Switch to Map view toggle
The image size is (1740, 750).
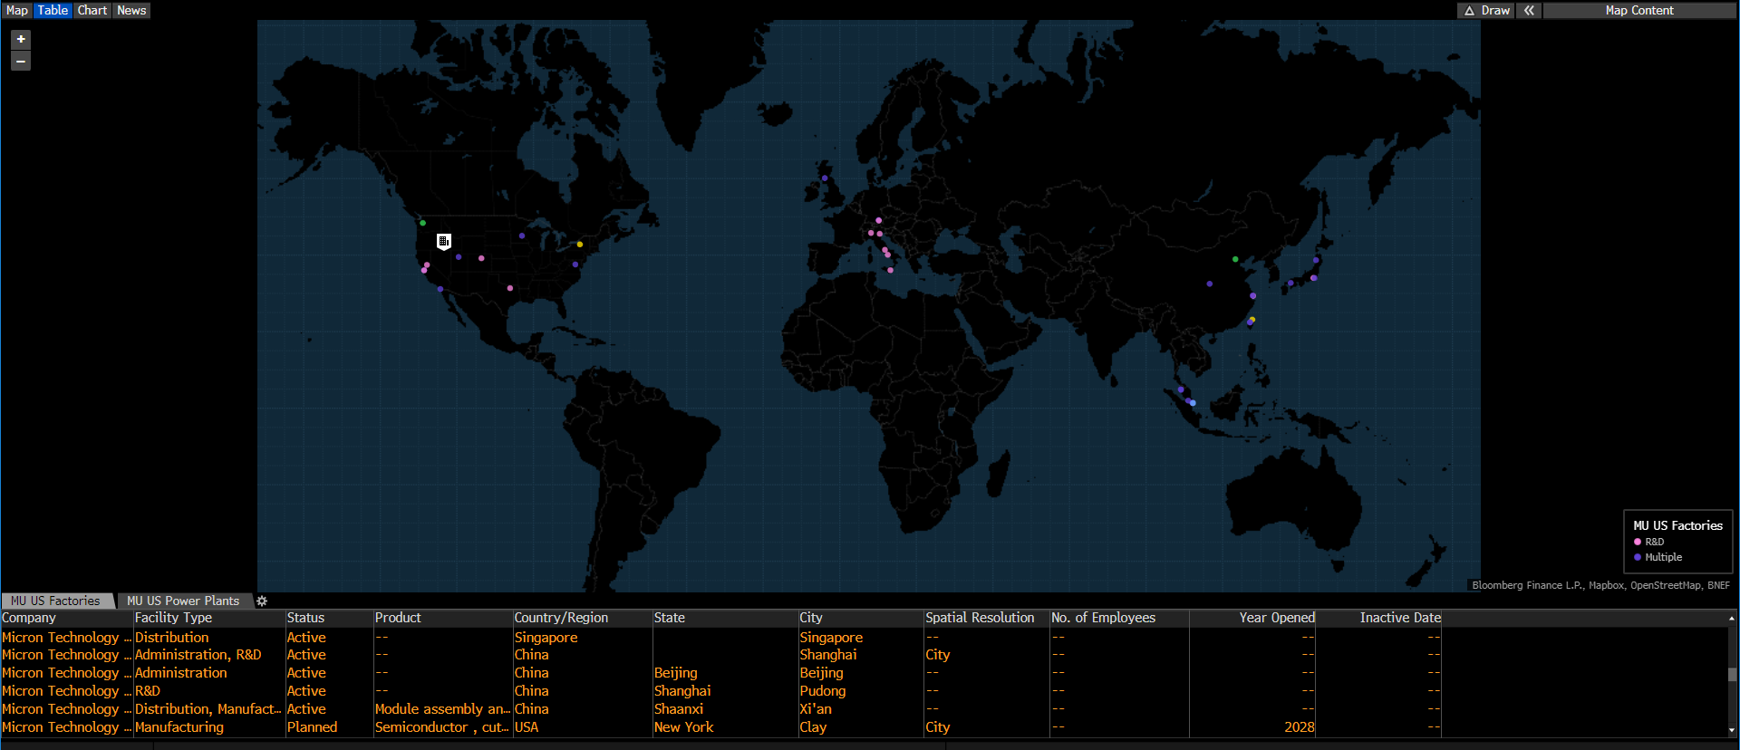pos(17,10)
